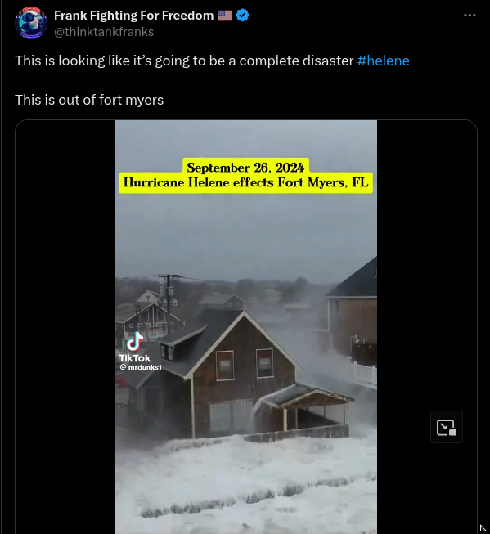Image resolution: width=490 pixels, height=534 pixels.
Task: Open the three-dot more options menu
Action: (470, 15)
